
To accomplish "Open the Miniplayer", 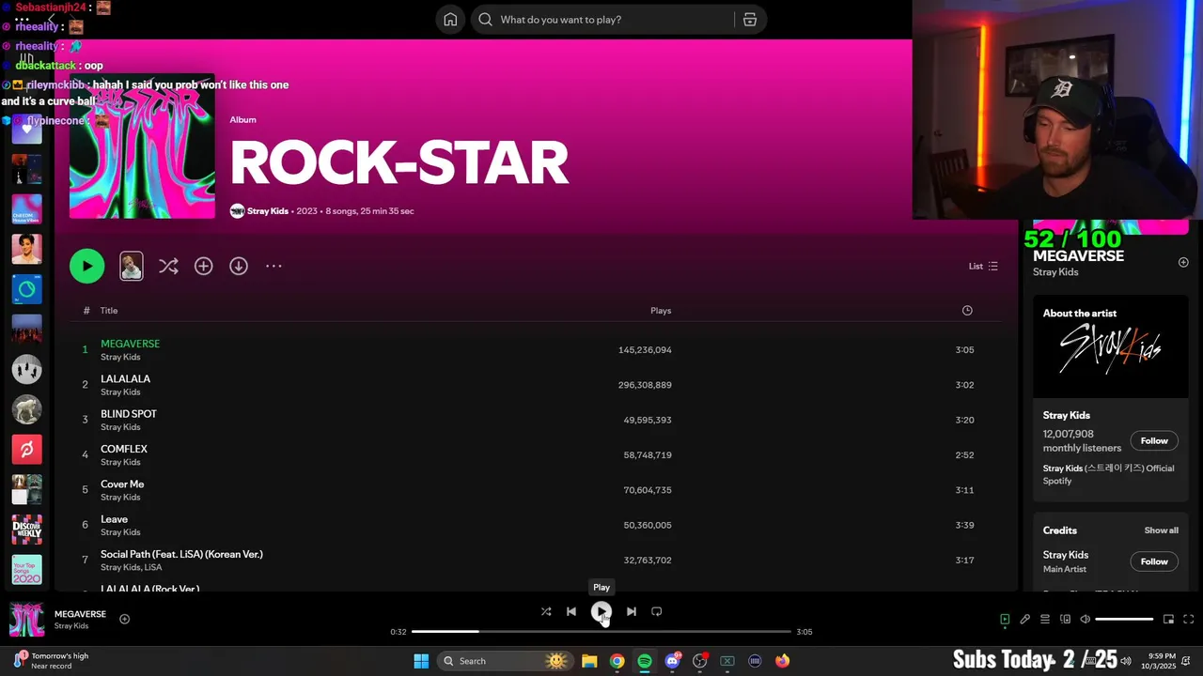I will click(x=1168, y=620).
